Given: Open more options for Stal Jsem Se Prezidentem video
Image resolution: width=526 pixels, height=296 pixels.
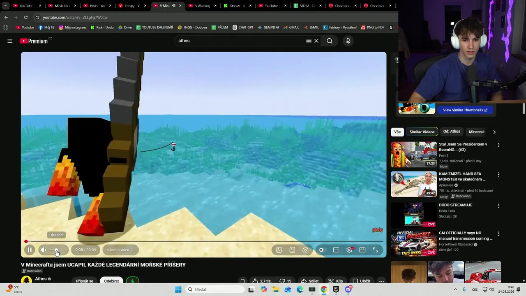Looking at the screenshot, I should (498, 145).
